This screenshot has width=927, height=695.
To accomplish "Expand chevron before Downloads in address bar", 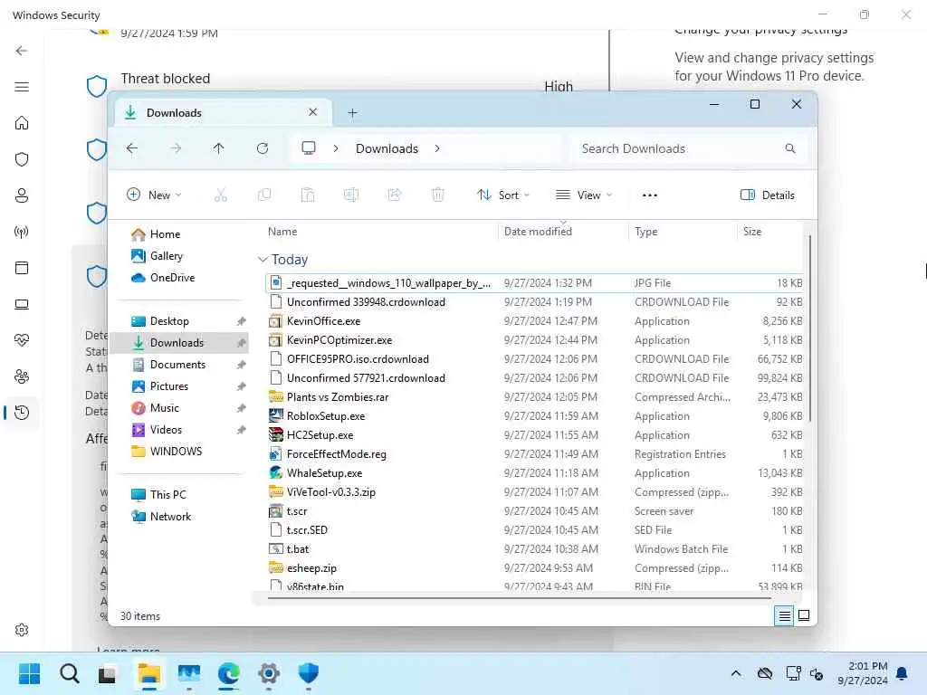I will [335, 148].
